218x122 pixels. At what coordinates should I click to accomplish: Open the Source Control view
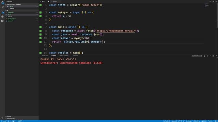click(x=2, y=12)
